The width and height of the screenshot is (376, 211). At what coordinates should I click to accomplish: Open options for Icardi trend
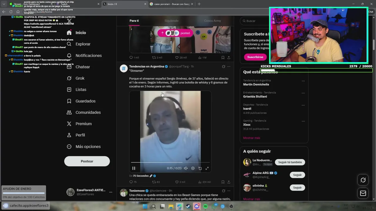(303, 105)
